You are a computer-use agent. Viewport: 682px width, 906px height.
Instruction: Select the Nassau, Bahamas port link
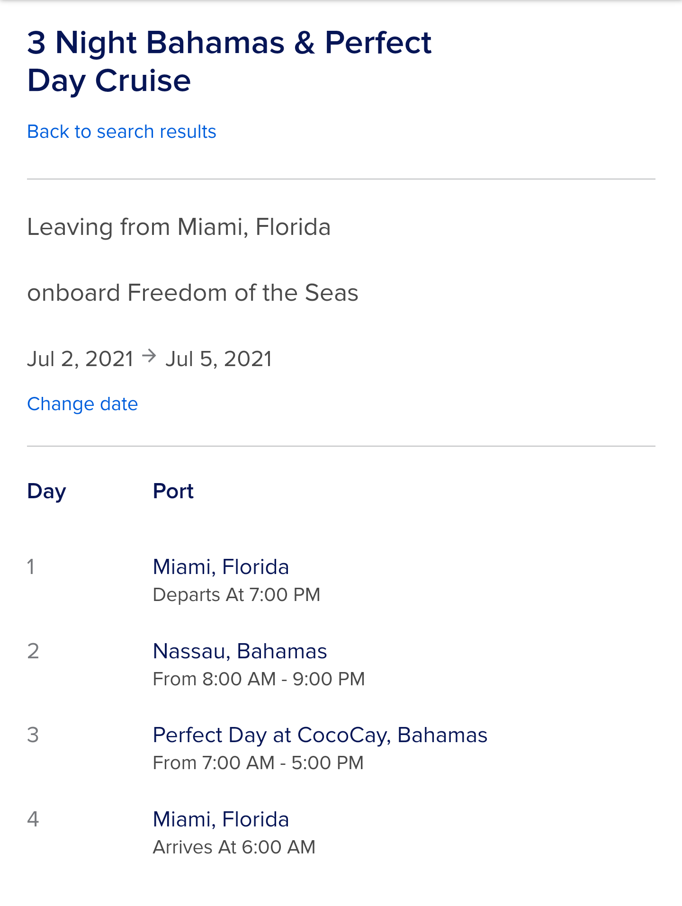[240, 651]
